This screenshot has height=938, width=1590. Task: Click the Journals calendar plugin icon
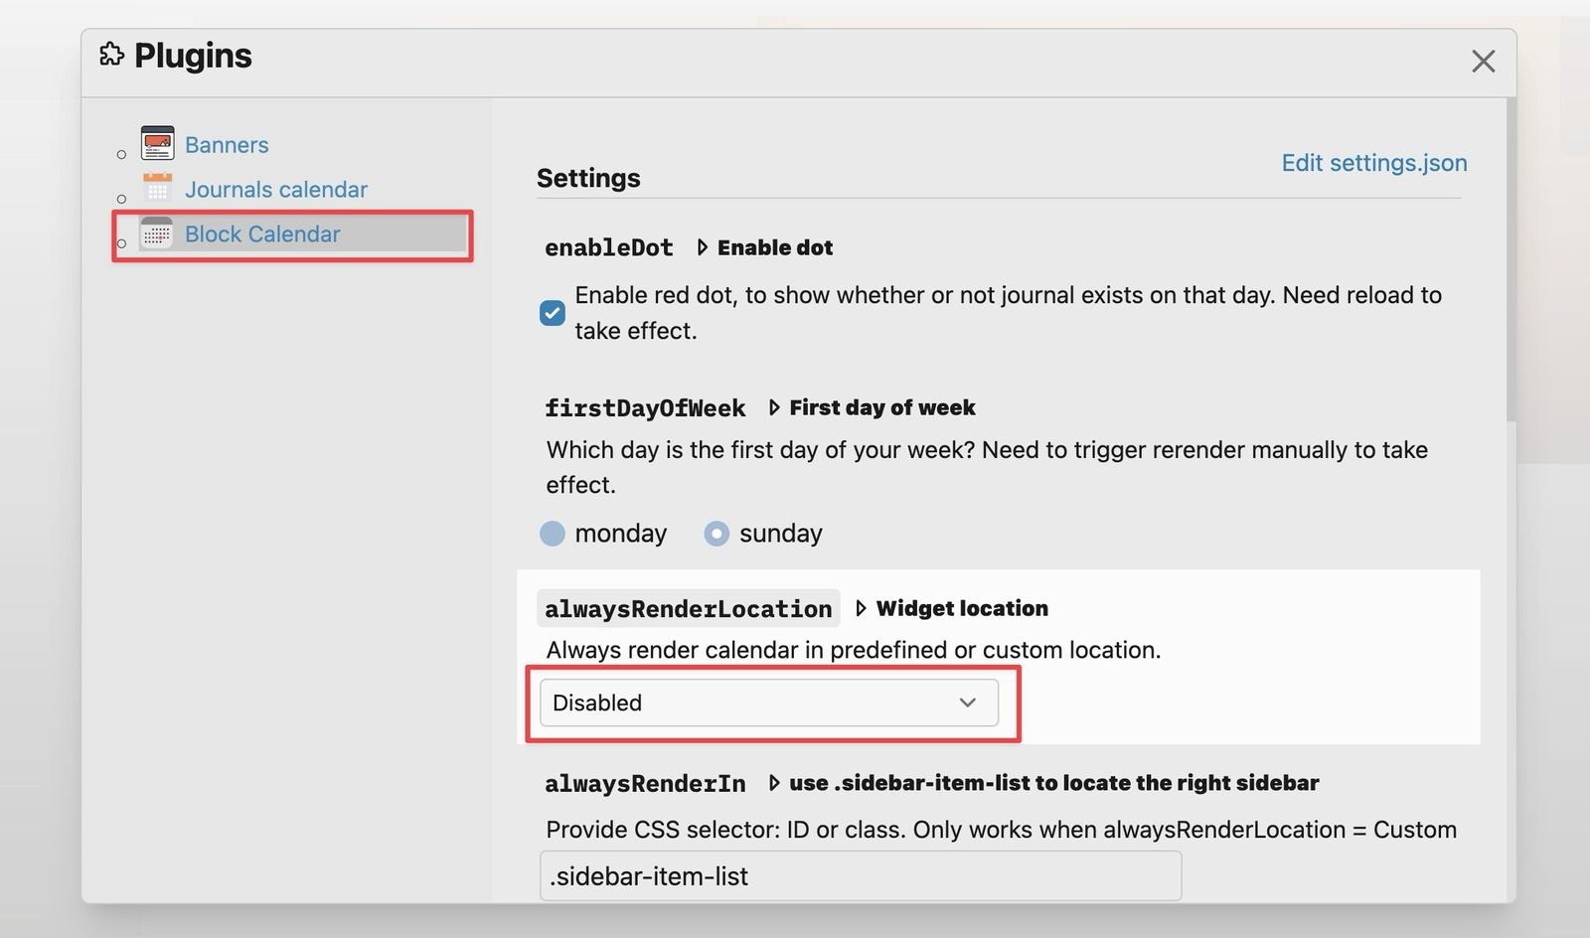[157, 188]
